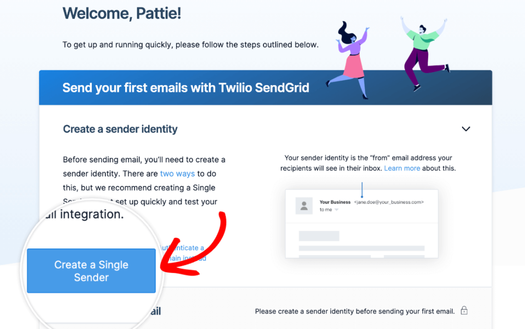Screen dimensions: 525x329
Task: Open the 'two ways' link
Action: click(x=177, y=173)
